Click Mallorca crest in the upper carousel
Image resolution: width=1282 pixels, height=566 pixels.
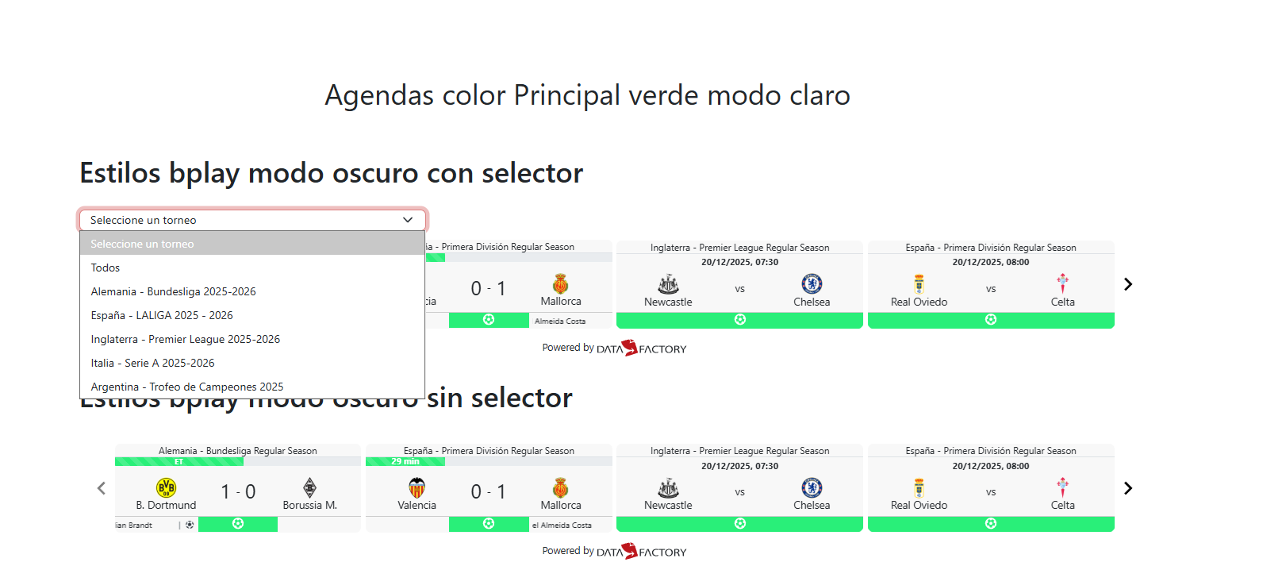pos(561,283)
